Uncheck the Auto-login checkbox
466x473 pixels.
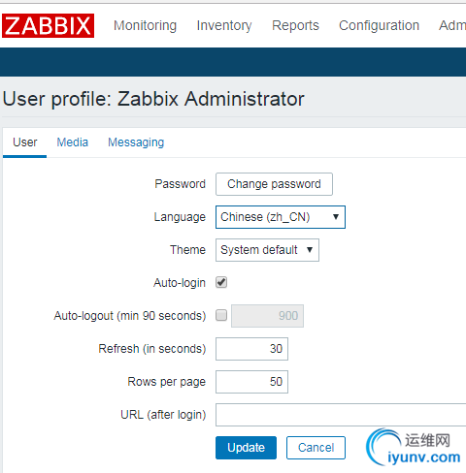pyautogui.click(x=221, y=282)
